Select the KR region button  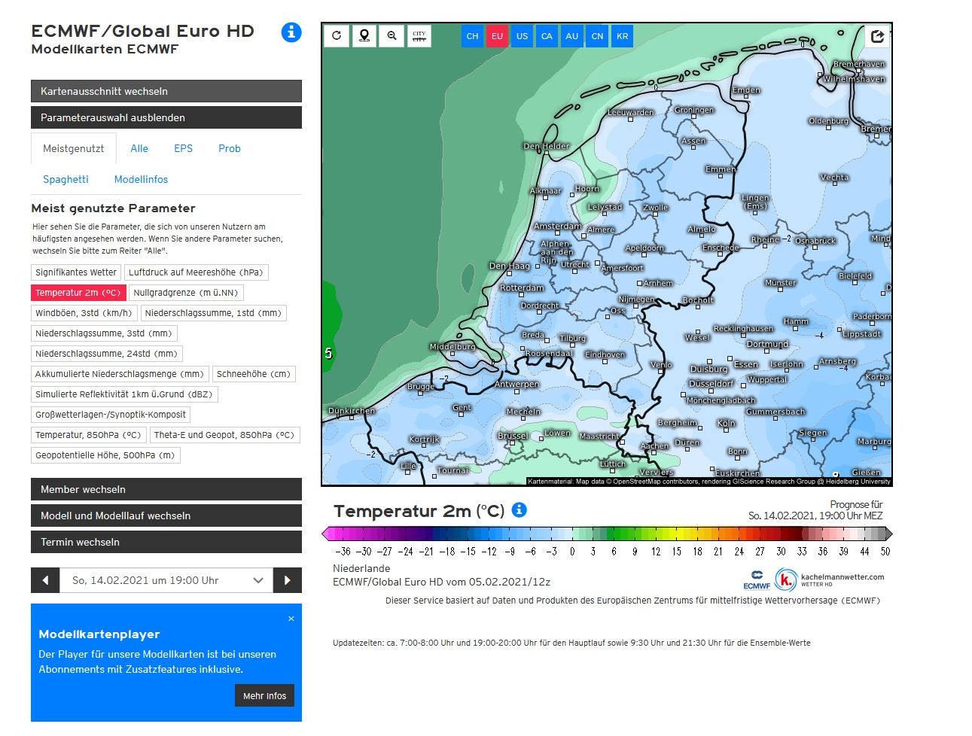[x=622, y=36]
